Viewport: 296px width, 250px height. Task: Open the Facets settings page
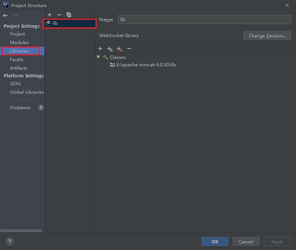(17, 60)
